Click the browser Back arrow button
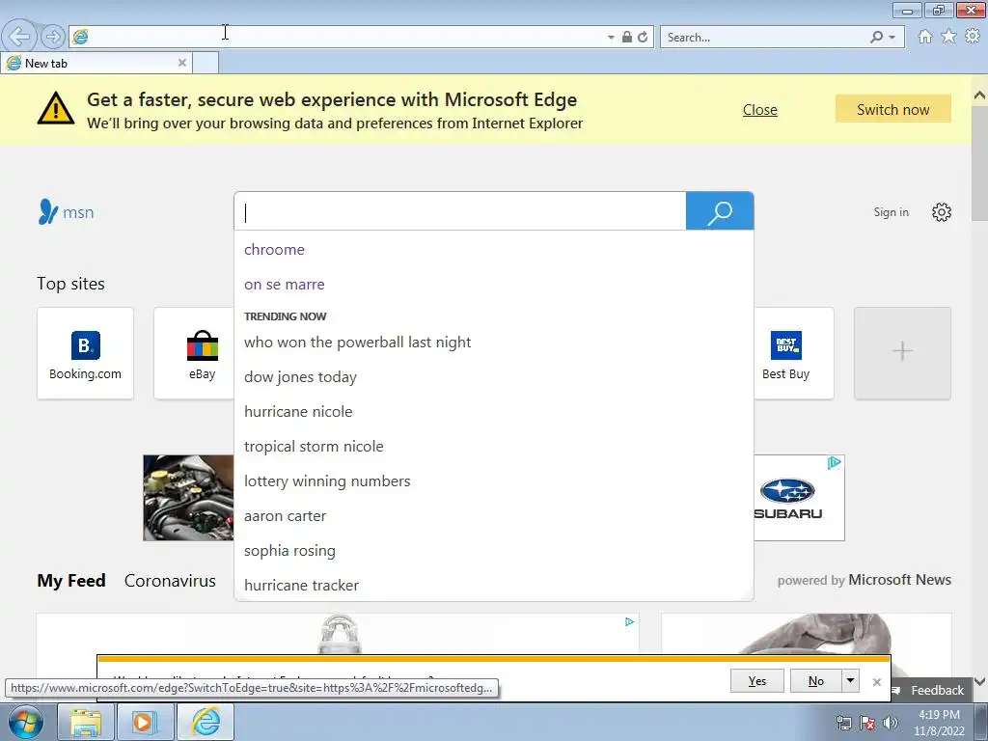This screenshot has width=988, height=741. 19,36
